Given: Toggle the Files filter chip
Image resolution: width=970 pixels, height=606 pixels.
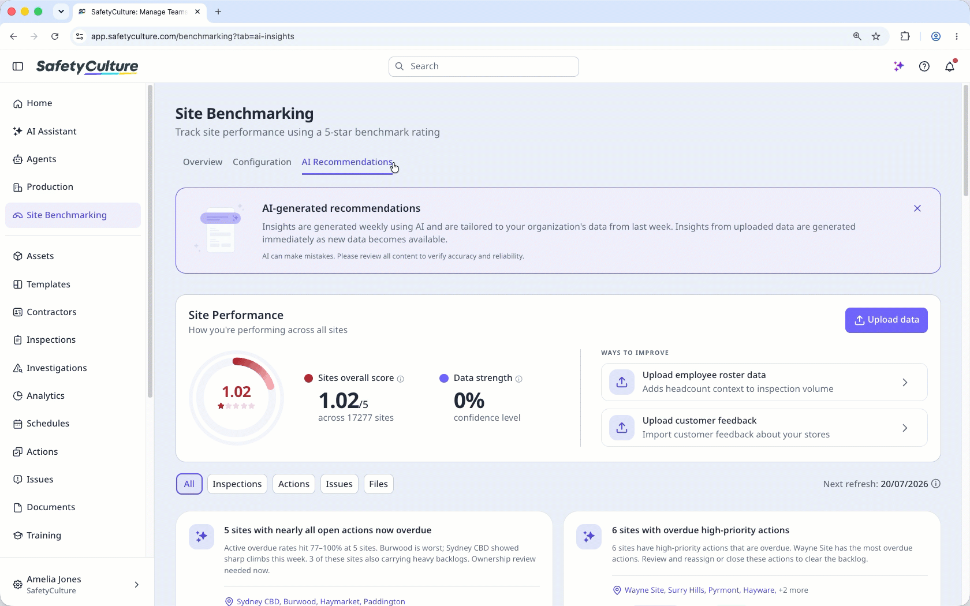Looking at the screenshot, I should (x=379, y=484).
